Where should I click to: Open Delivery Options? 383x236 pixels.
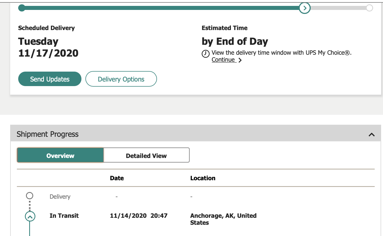[x=121, y=79]
